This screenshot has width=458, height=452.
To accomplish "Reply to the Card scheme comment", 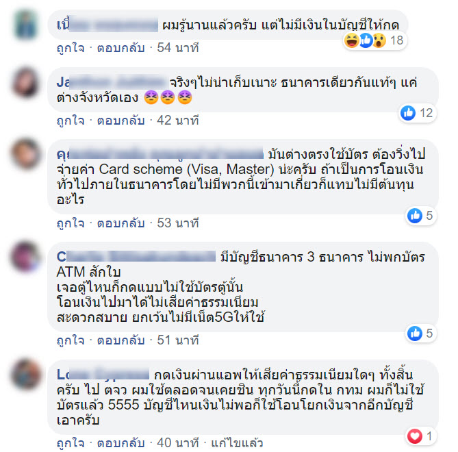I will click(120, 223).
